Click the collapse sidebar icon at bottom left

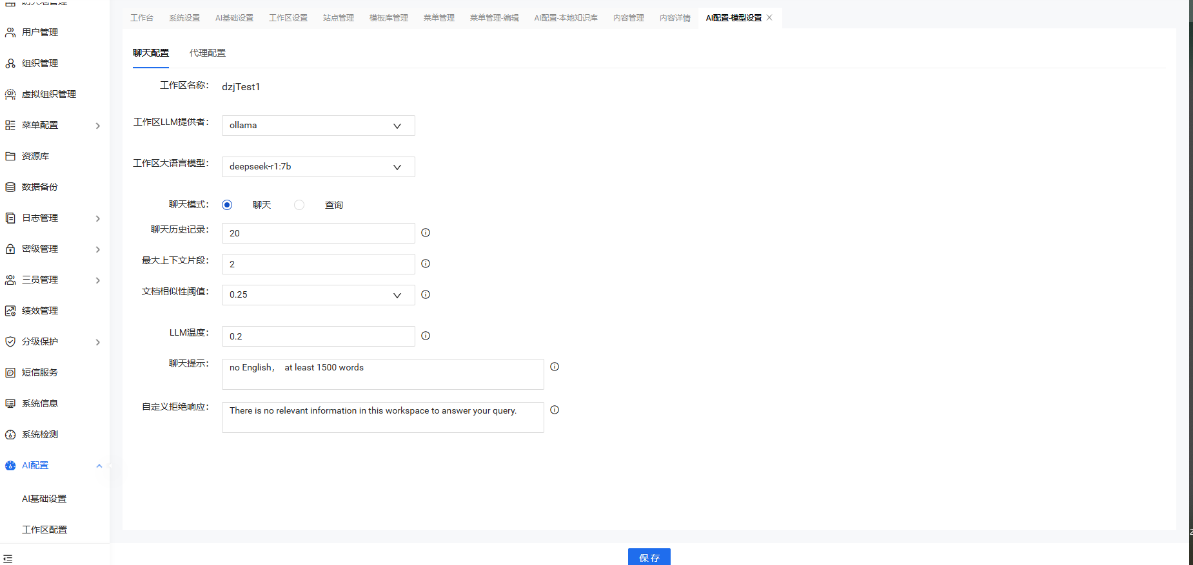[x=8, y=559]
